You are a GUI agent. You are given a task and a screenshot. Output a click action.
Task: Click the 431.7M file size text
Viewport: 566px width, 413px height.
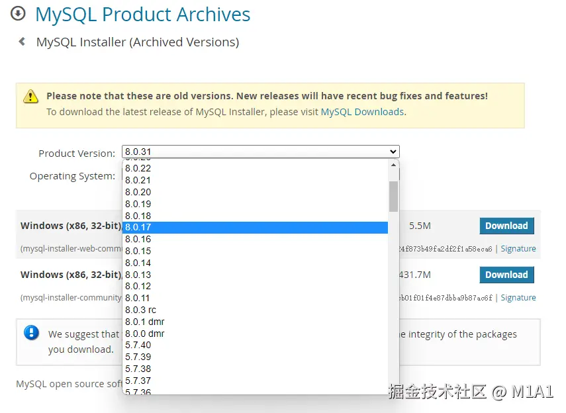point(415,275)
